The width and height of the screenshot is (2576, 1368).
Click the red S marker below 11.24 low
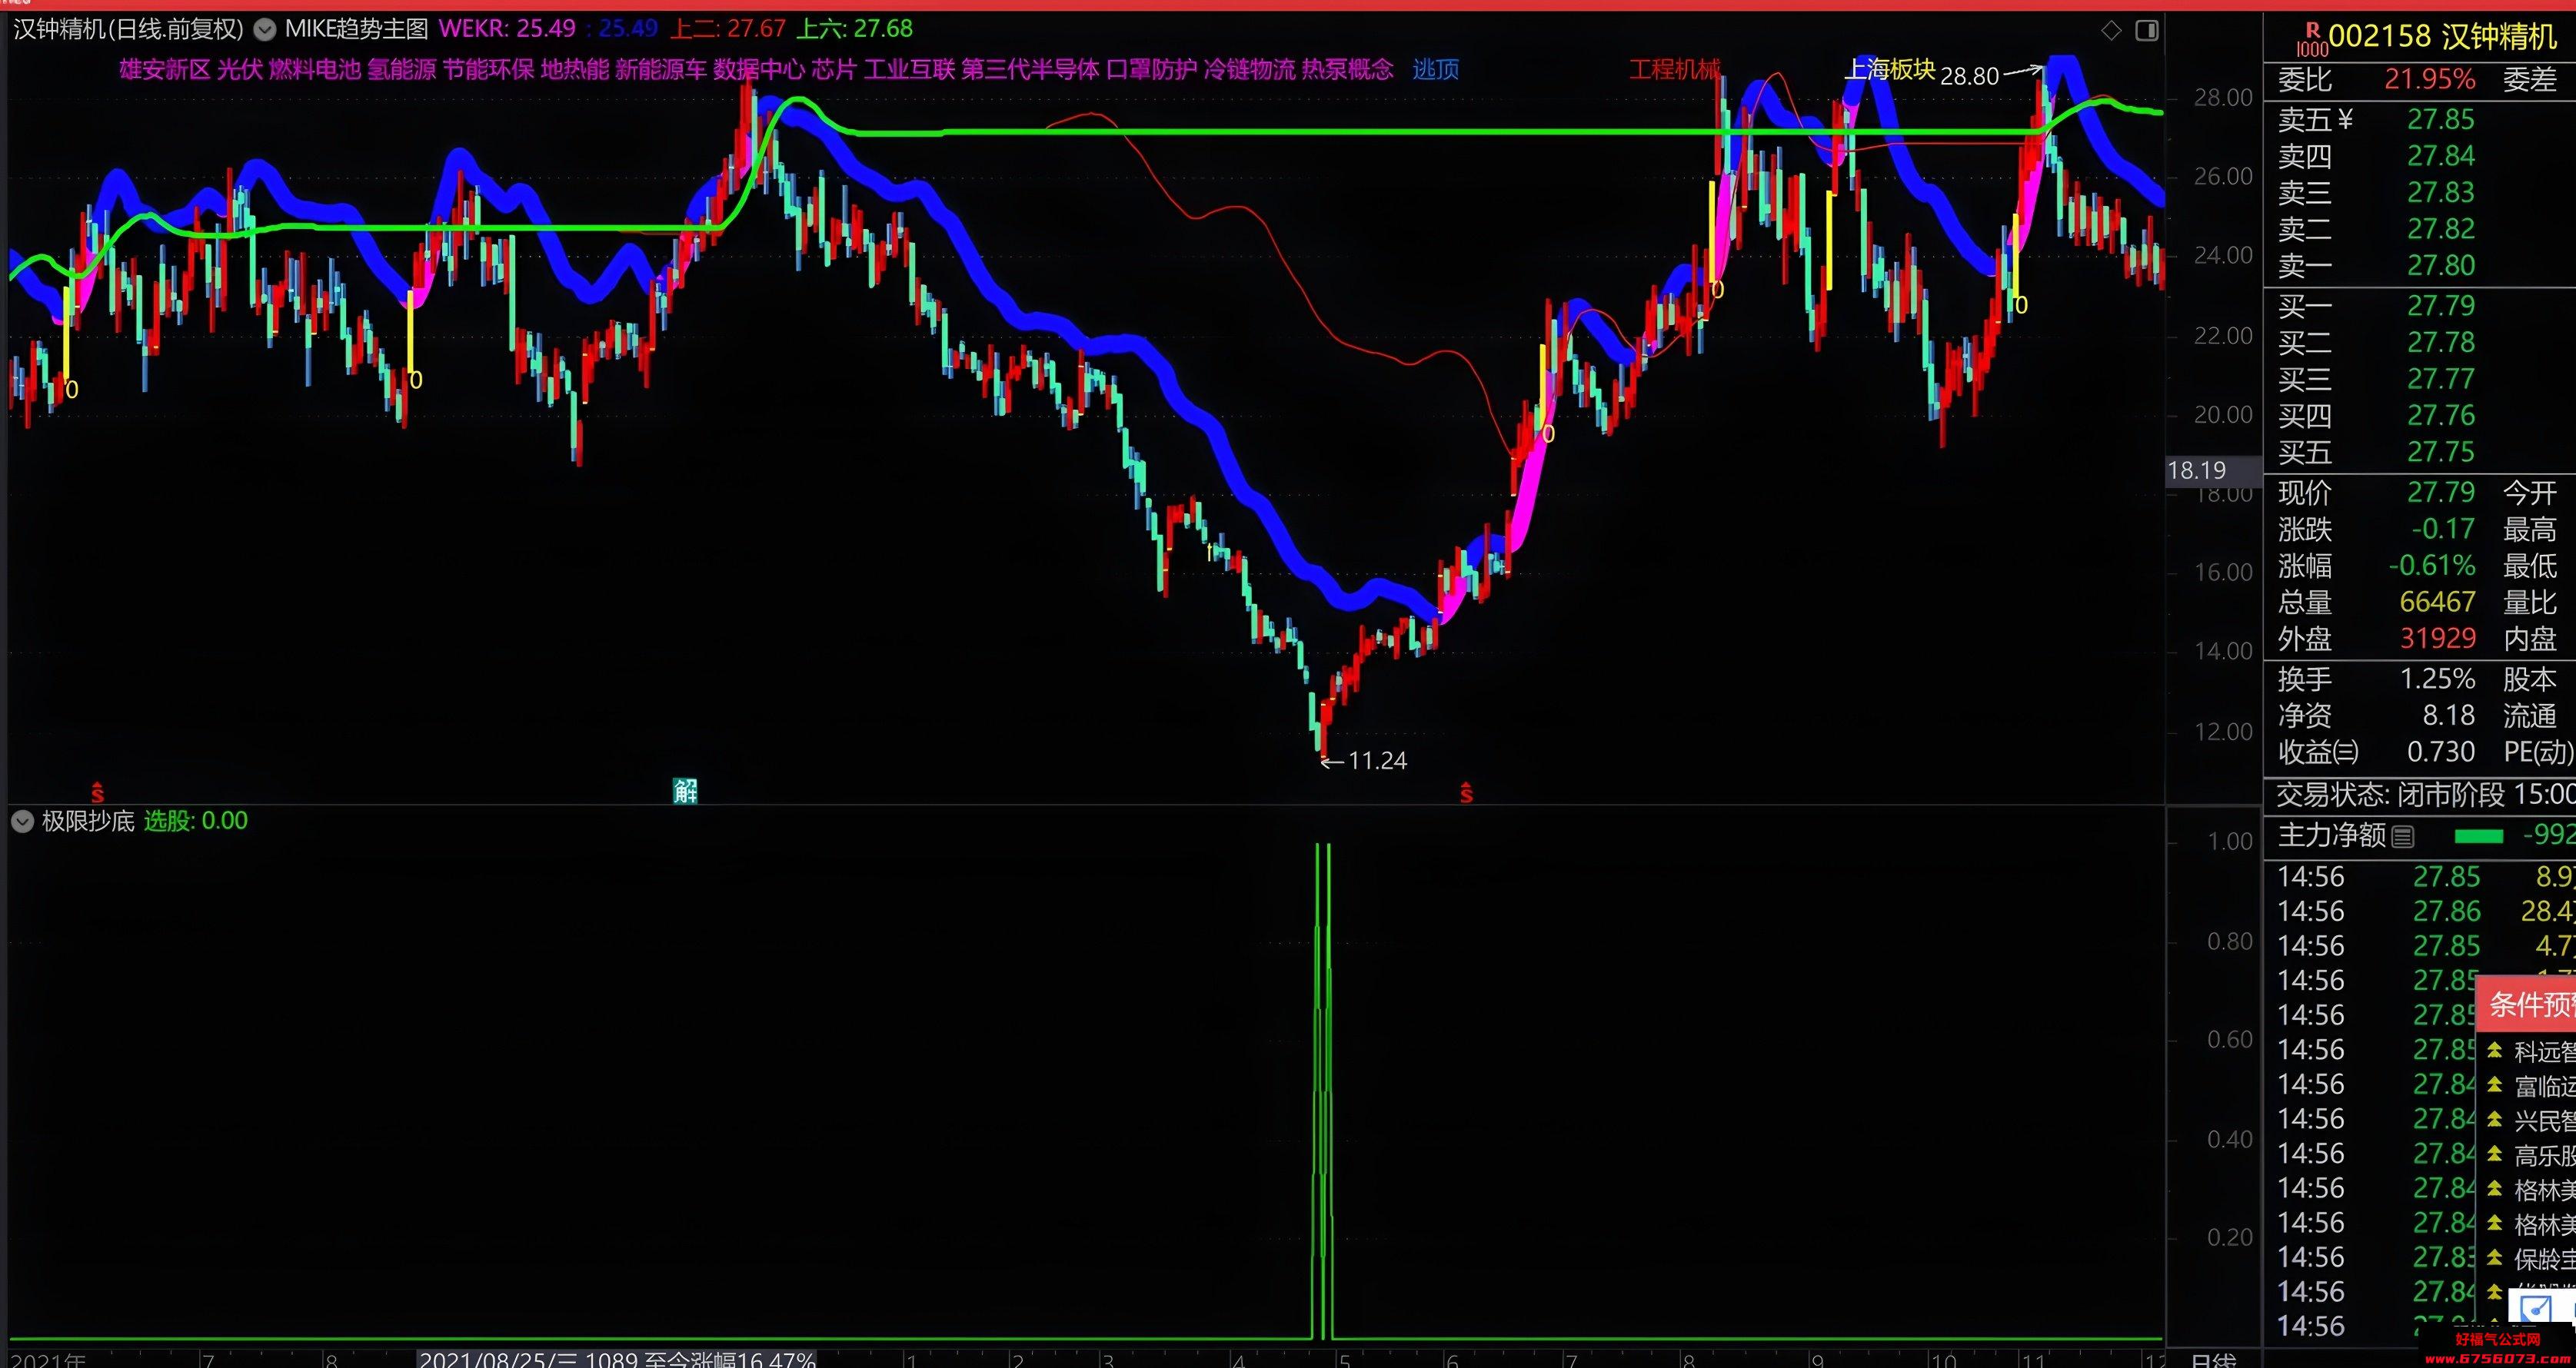click(1466, 793)
